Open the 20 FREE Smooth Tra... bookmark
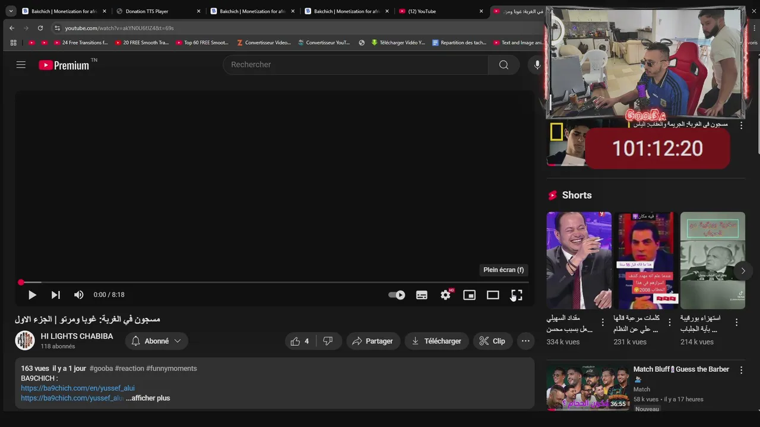The image size is (760, 427). (x=142, y=43)
